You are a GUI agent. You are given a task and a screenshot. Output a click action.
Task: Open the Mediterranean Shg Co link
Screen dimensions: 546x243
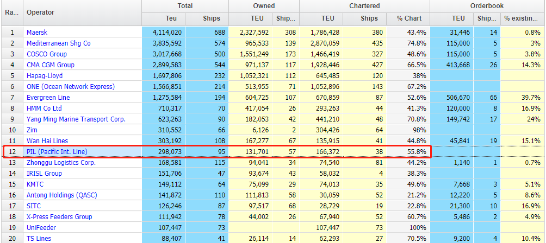pyautogui.click(x=59, y=43)
